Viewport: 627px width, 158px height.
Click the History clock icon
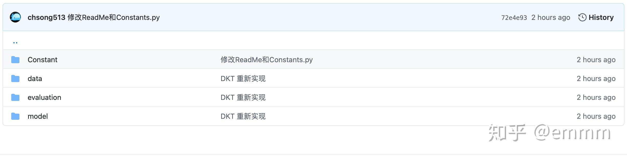coord(583,17)
